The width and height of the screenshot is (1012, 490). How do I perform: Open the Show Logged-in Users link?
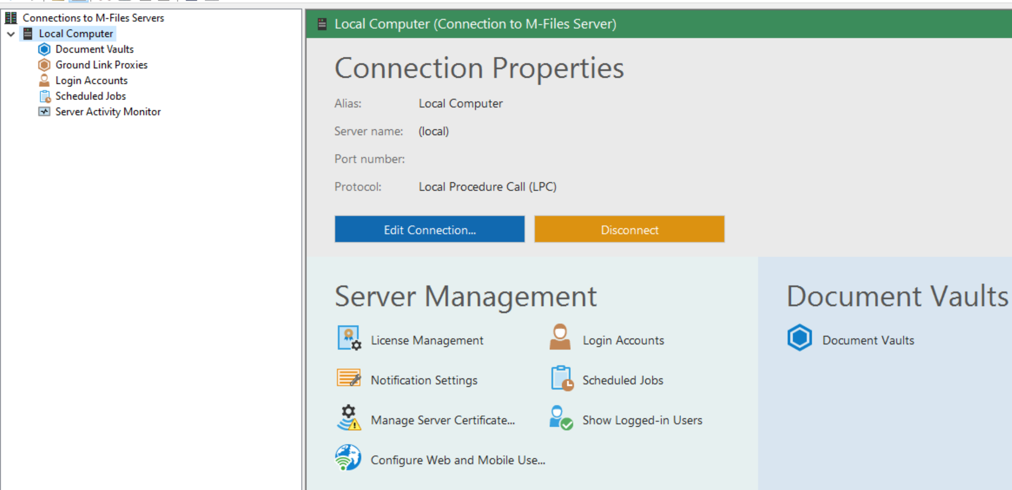(x=642, y=420)
